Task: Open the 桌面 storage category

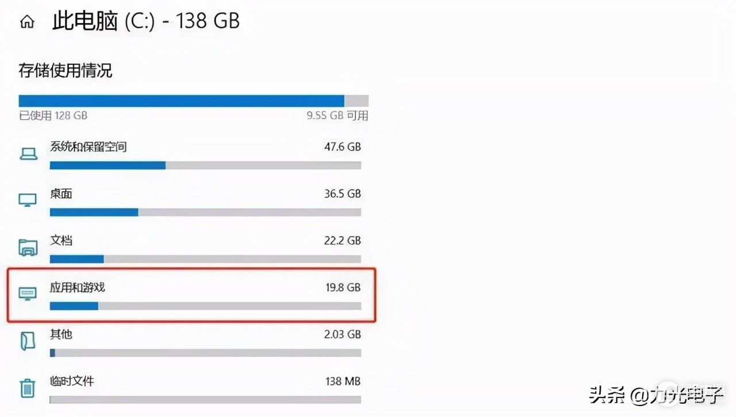Action: [x=61, y=194]
